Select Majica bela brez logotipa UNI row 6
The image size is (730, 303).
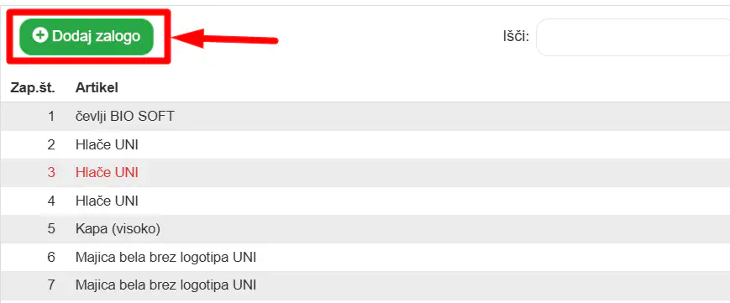(x=165, y=257)
